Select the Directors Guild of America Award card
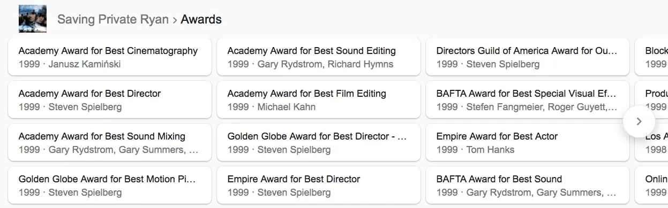Image resolution: width=668 pixels, height=208 pixels. click(528, 57)
